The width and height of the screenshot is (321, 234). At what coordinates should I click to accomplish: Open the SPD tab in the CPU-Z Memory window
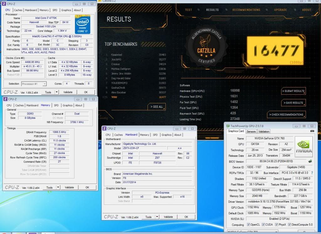(56, 105)
